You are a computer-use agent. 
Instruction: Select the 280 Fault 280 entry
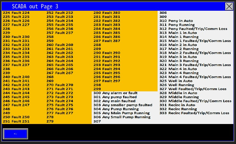pyautogui.click(x=107, y=13)
